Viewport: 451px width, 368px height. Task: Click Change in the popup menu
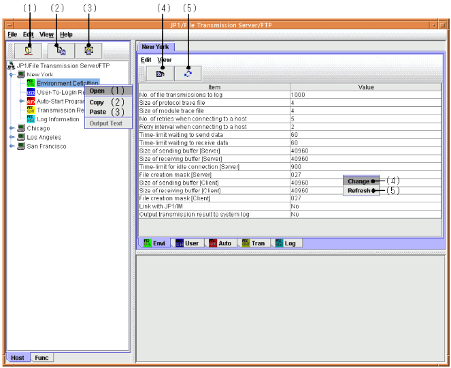click(358, 181)
